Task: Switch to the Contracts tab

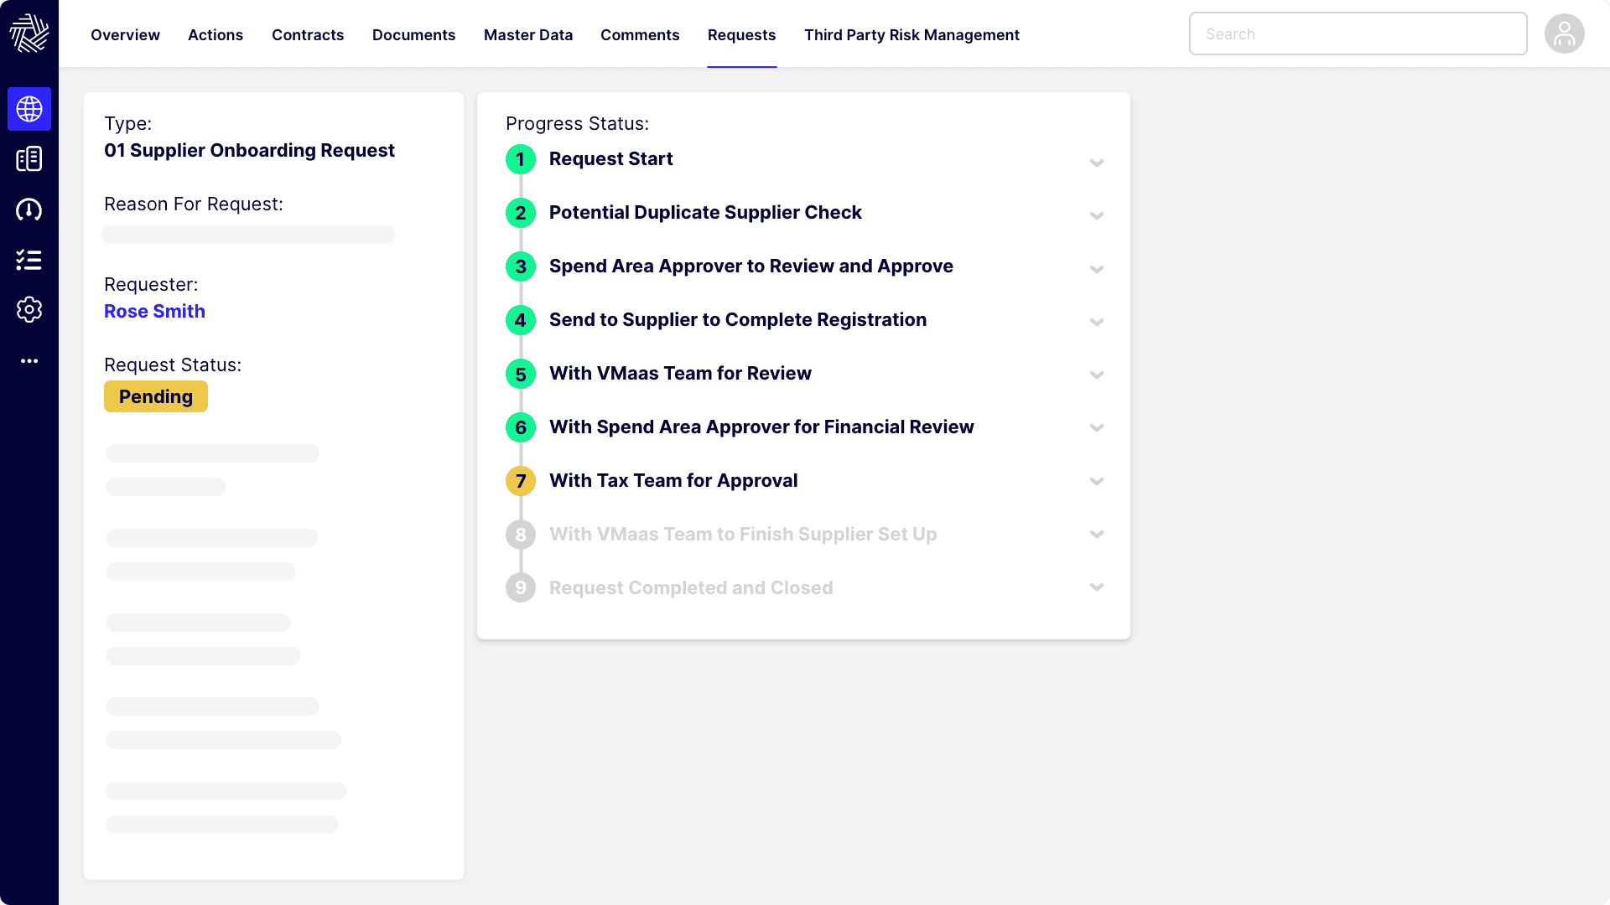Action: [308, 35]
